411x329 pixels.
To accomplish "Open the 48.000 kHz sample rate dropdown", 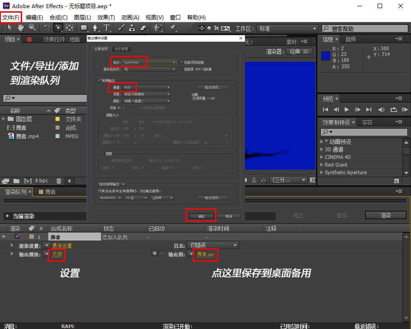I will pos(110,198).
